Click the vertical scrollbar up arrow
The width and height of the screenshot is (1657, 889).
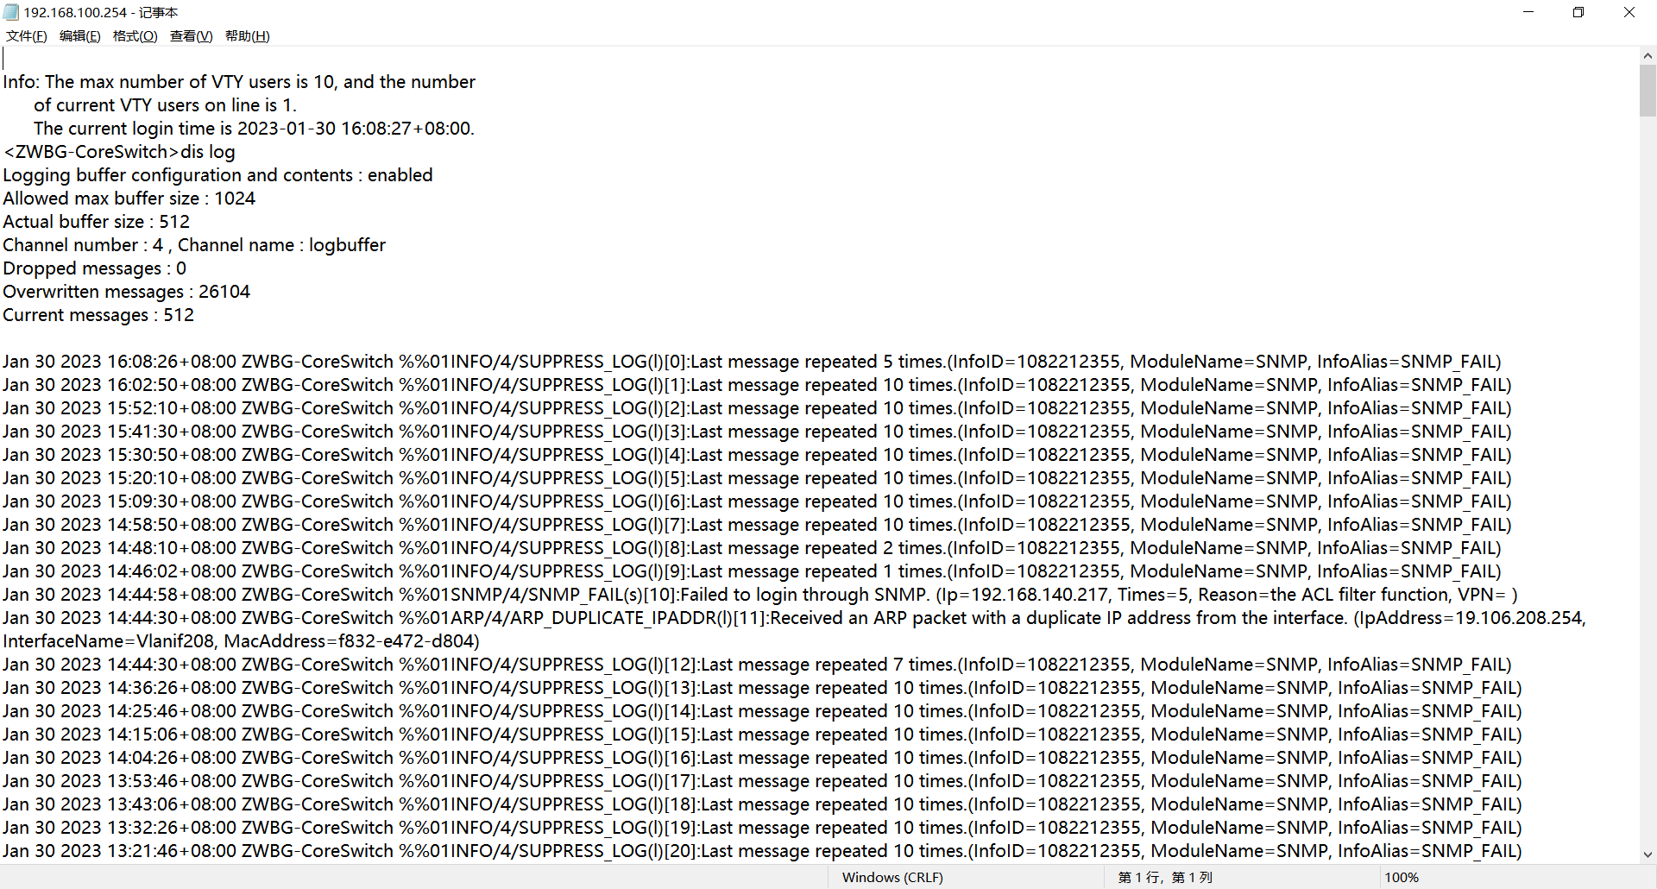tap(1648, 56)
